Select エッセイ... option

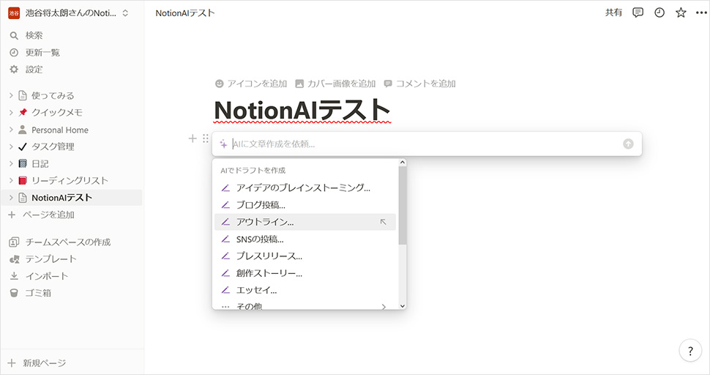304,290
